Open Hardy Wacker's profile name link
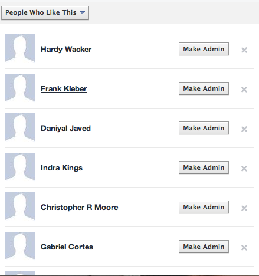 pyautogui.click(x=66, y=50)
